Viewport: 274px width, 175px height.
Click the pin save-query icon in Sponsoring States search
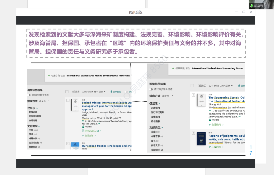pyautogui.click(x=239, y=86)
